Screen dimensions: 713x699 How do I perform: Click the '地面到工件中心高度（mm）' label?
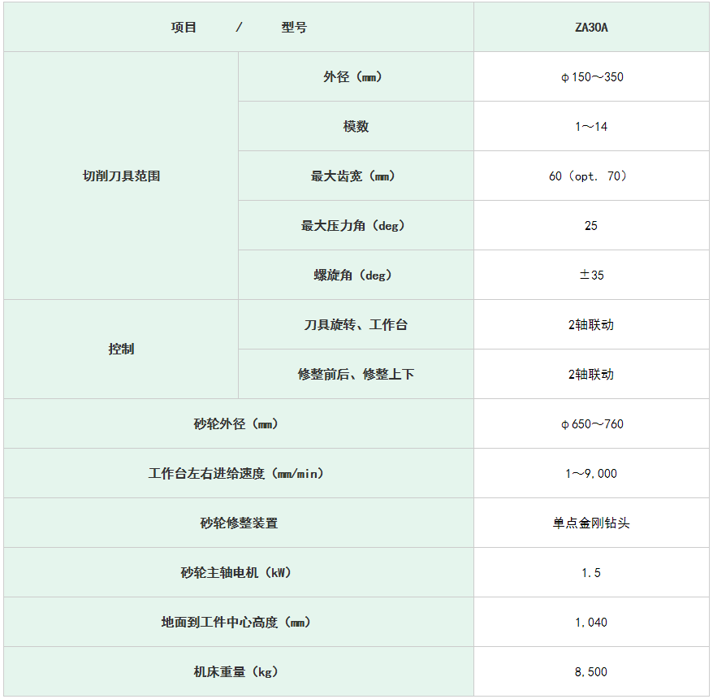coord(236,623)
